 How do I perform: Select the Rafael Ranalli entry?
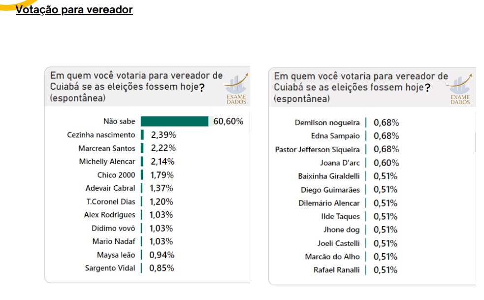(x=336, y=270)
